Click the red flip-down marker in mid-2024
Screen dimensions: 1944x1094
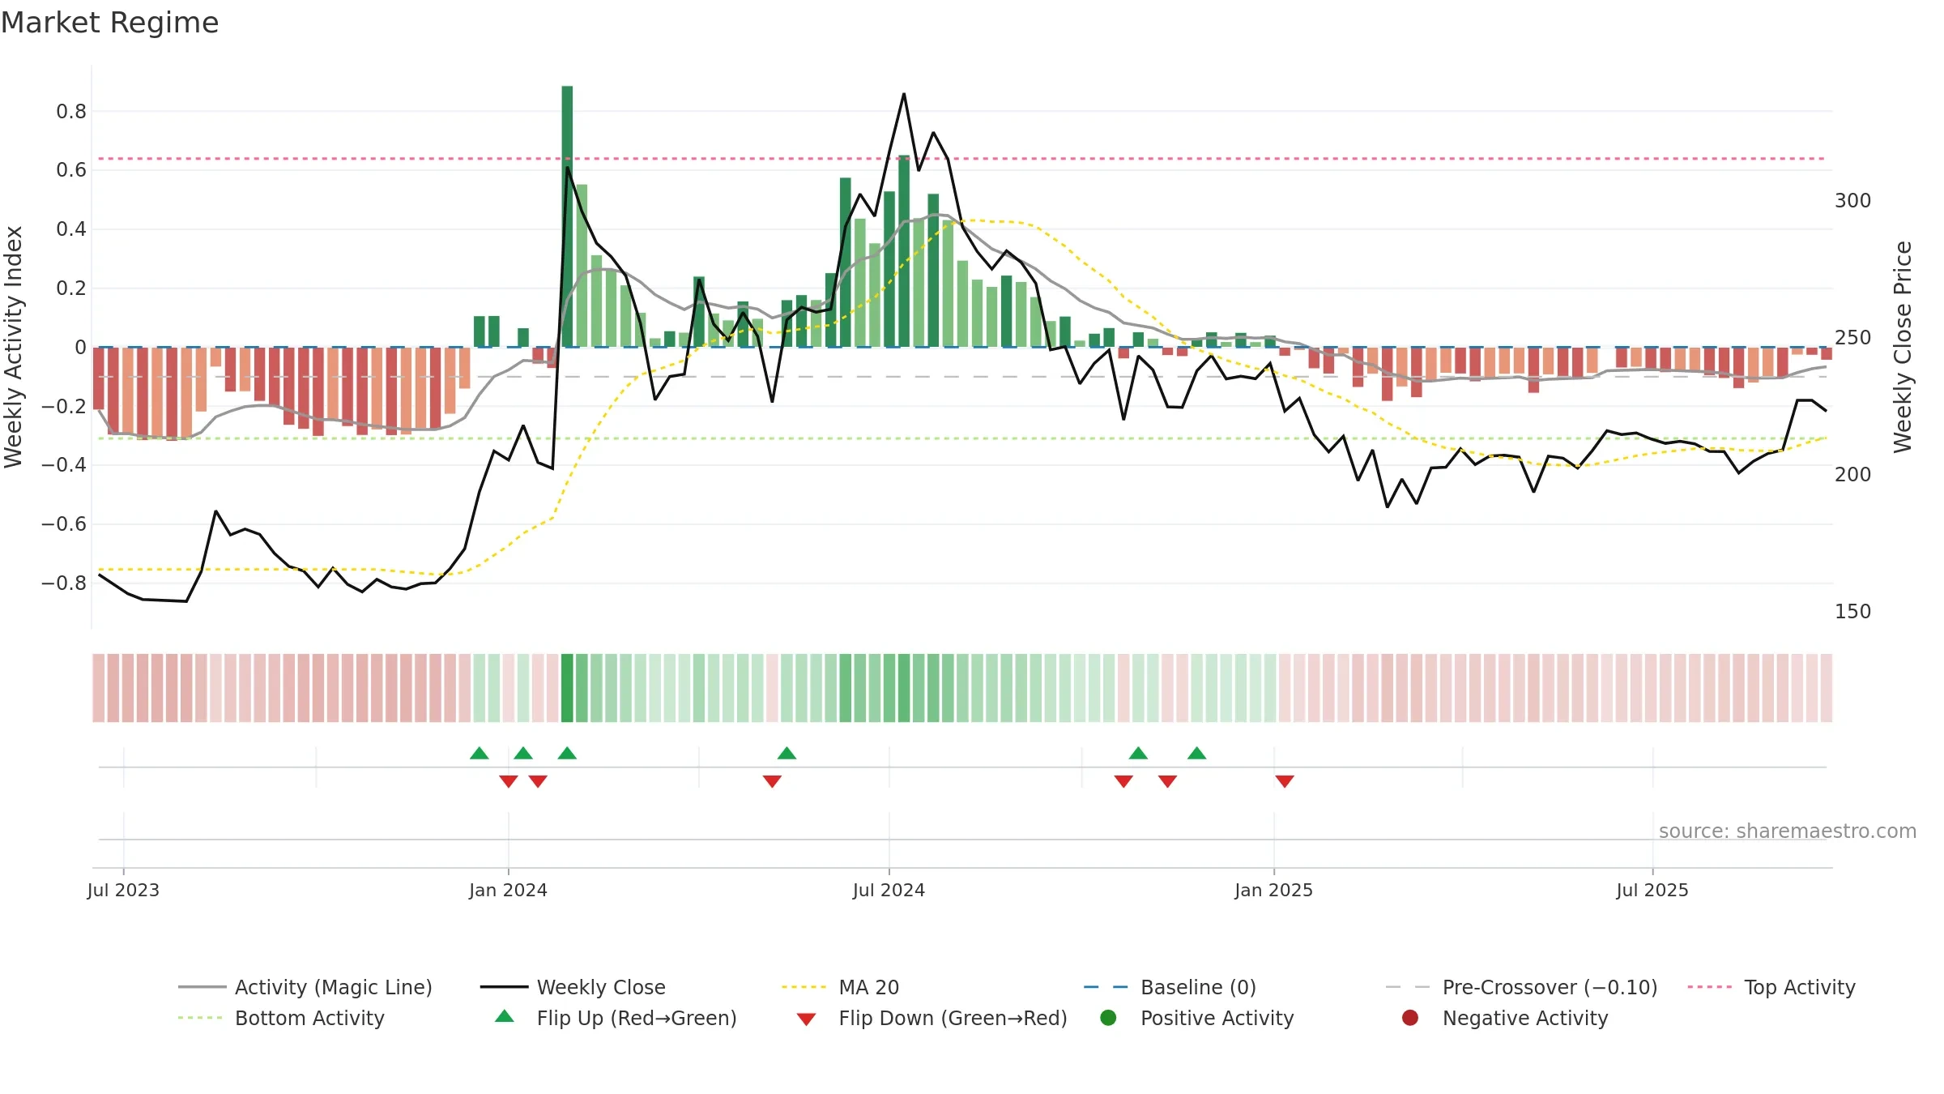772,781
